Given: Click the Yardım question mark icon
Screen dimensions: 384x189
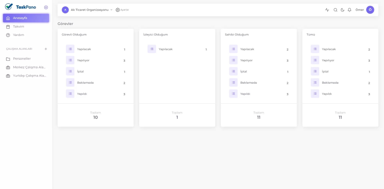Looking at the screenshot, I should pos(8,35).
